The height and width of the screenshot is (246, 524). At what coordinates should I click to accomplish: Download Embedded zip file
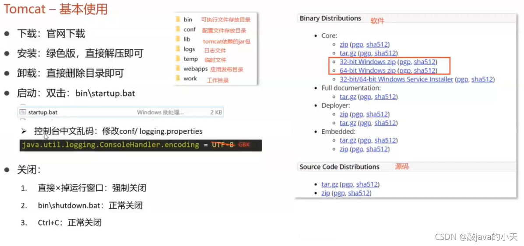344,149
